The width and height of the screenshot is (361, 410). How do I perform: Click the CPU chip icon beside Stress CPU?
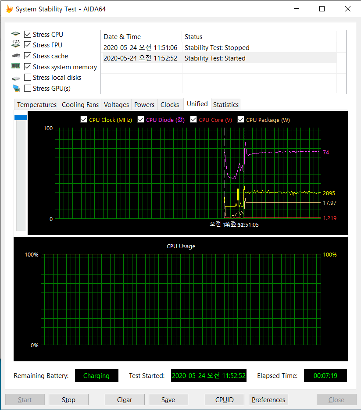pyautogui.click(x=16, y=34)
